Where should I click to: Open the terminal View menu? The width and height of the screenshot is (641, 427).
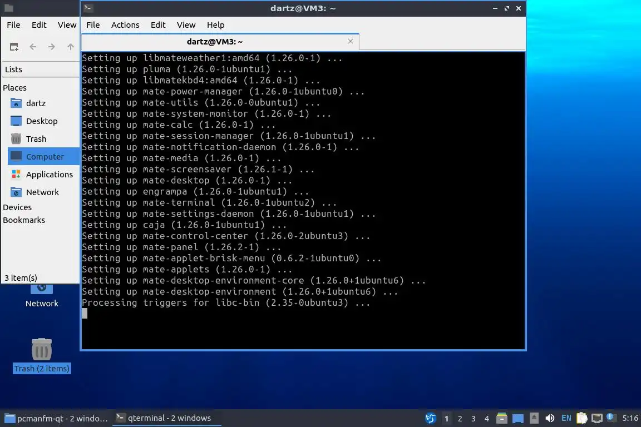point(186,25)
